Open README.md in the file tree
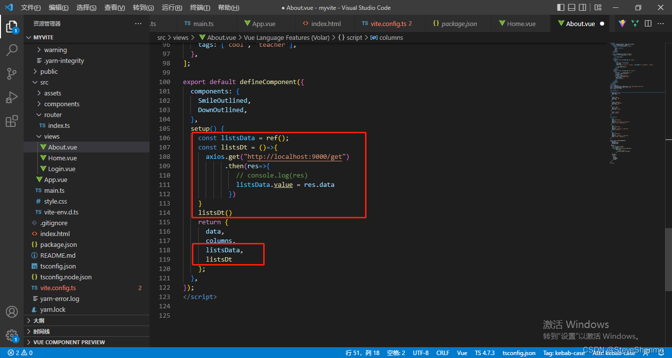The width and height of the screenshot is (672, 358). (87, 255)
